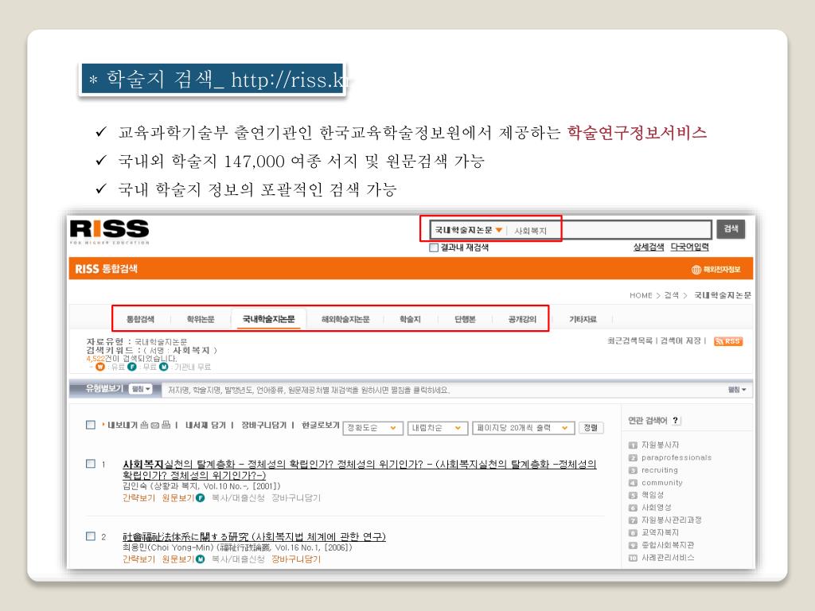Tick the 결과내 재검색 checkbox
Viewport: 815px width, 611px height.
pyautogui.click(x=434, y=247)
